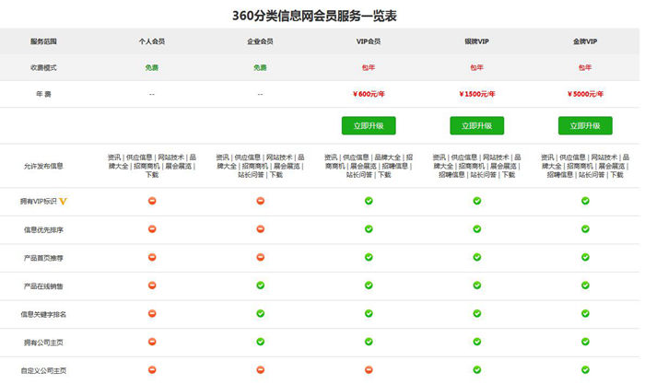Click the 银牌VIP column header
Viewport: 645px width, 384px height.
[476, 41]
